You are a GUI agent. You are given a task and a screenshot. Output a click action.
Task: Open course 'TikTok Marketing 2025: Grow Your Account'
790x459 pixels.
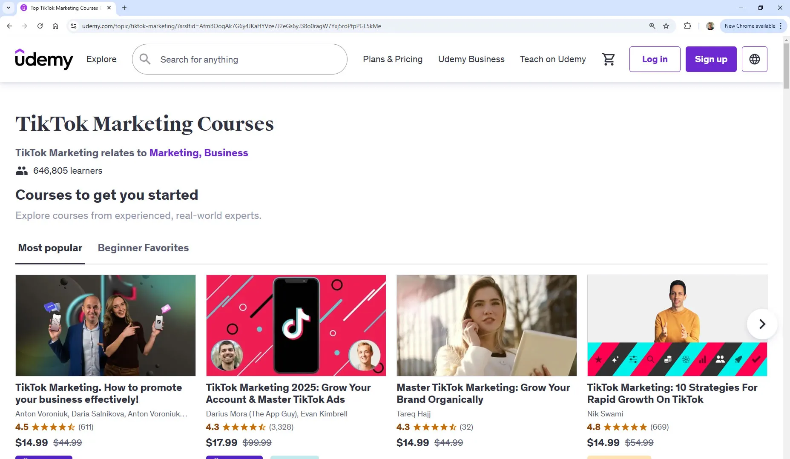coord(288,393)
